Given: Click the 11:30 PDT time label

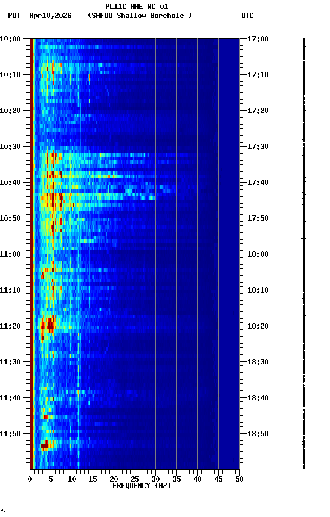Looking at the screenshot, I should coord(10,362).
